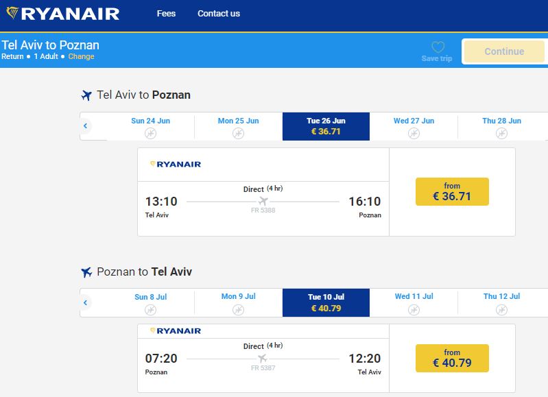
Task: Open the Fees menu item
Action: (x=166, y=13)
